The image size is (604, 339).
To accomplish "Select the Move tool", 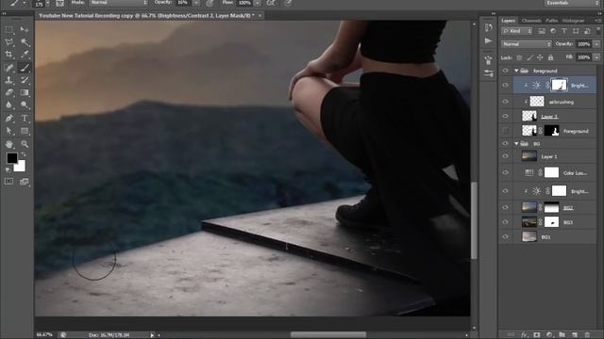I will point(25,29).
